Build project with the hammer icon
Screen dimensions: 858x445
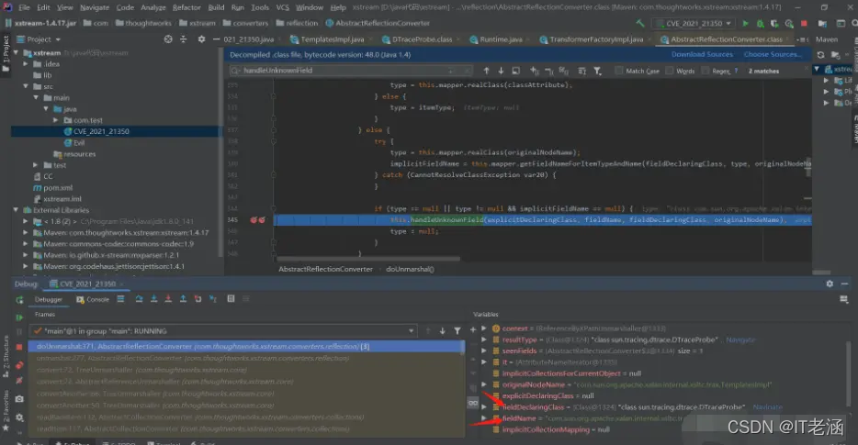tap(639, 24)
